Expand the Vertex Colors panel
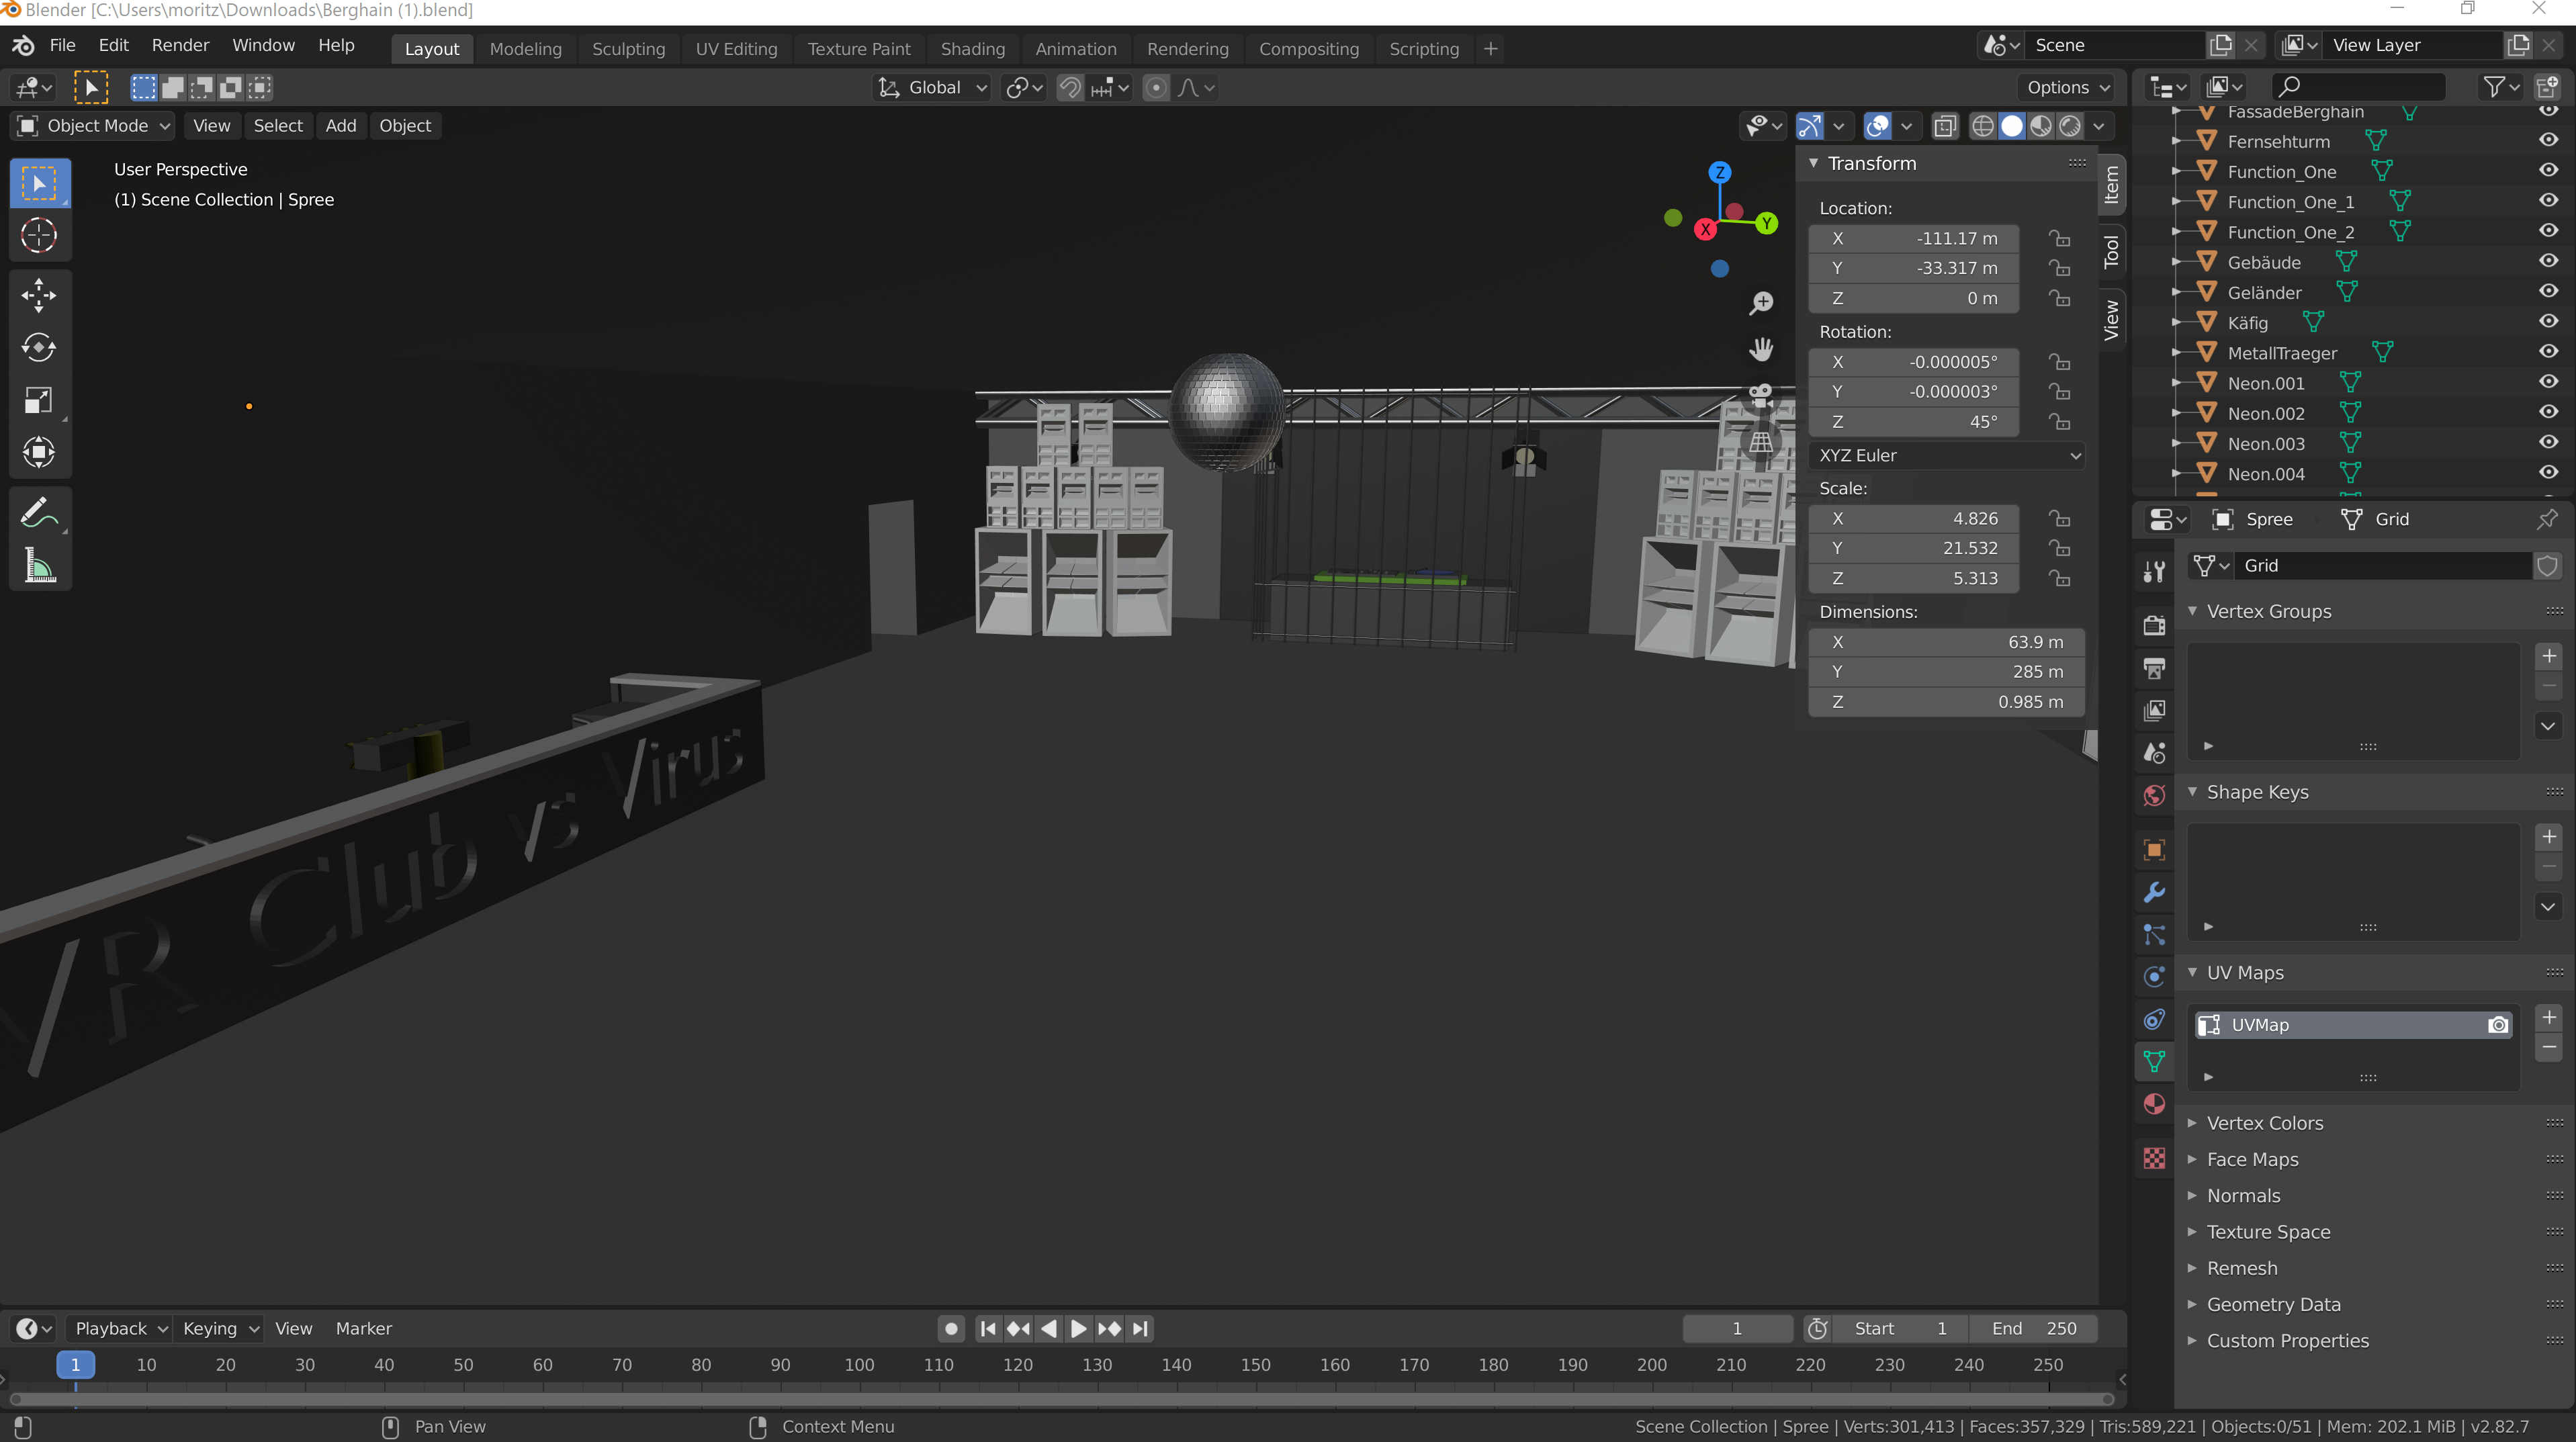The width and height of the screenshot is (2576, 1442). click(2264, 1123)
